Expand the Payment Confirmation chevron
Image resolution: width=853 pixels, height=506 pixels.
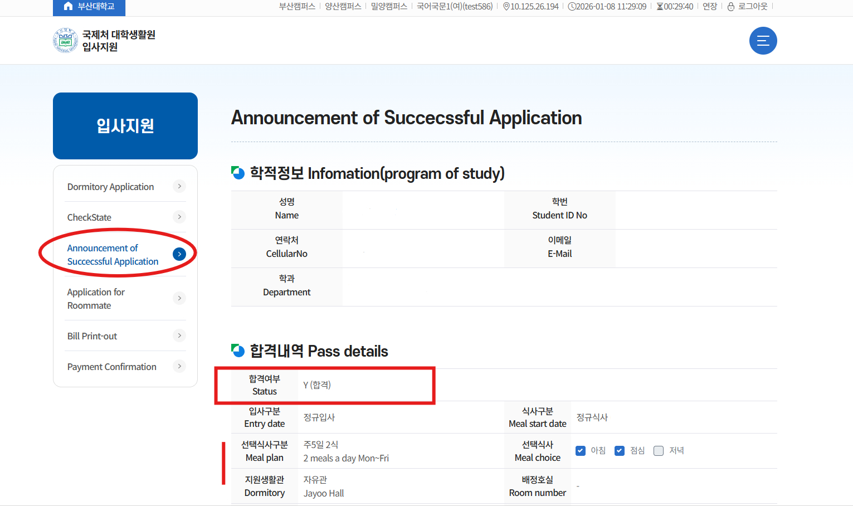click(x=179, y=366)
